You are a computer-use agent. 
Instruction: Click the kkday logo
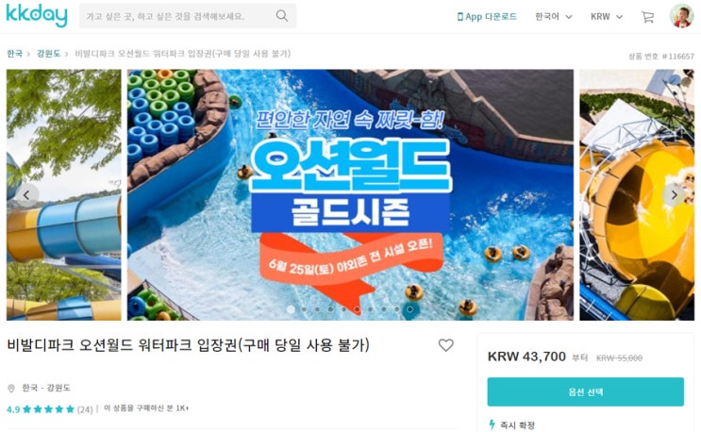(37, 16)
